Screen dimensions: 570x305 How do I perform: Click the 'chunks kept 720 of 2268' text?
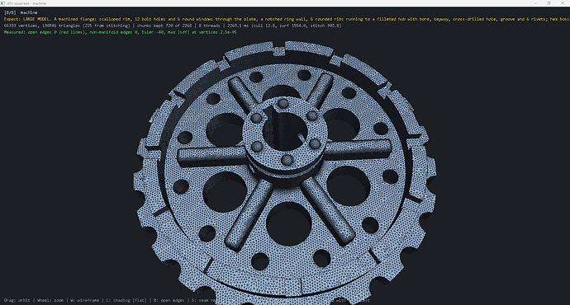pyautogui.click(x=164, y=26)
